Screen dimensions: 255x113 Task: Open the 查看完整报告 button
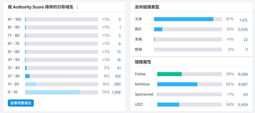tap(21, 103)
